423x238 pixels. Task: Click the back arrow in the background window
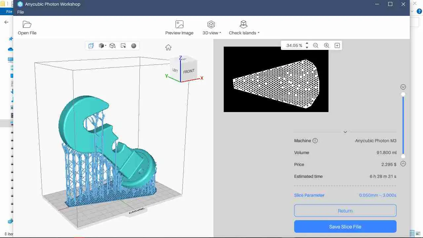point(6,22)
